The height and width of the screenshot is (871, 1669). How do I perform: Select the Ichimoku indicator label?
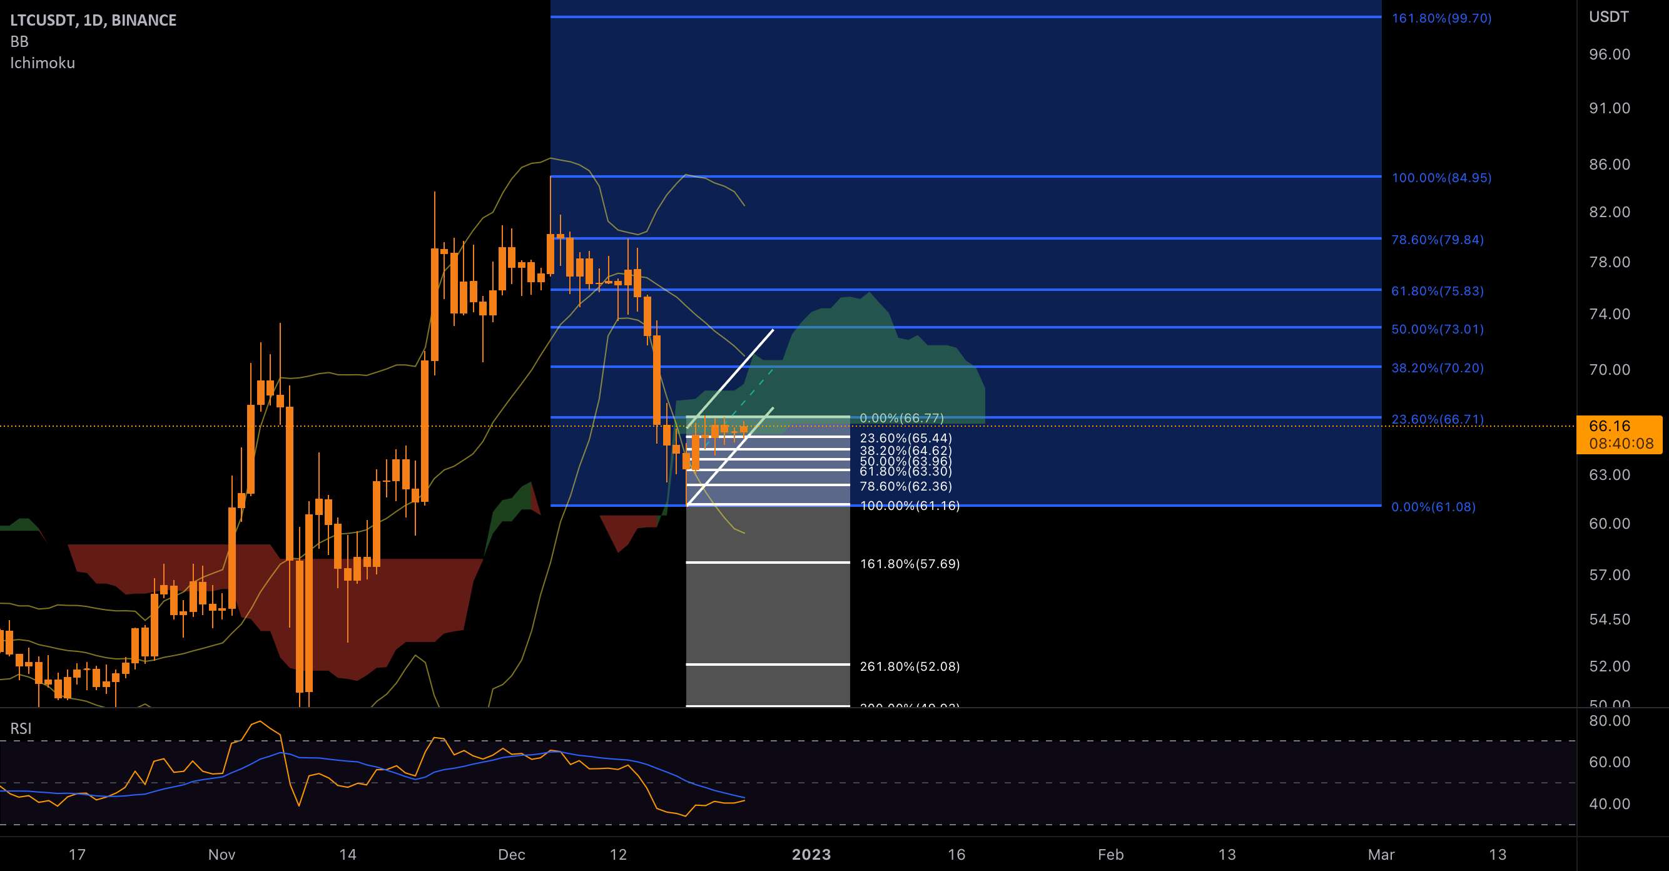point(43,63)
